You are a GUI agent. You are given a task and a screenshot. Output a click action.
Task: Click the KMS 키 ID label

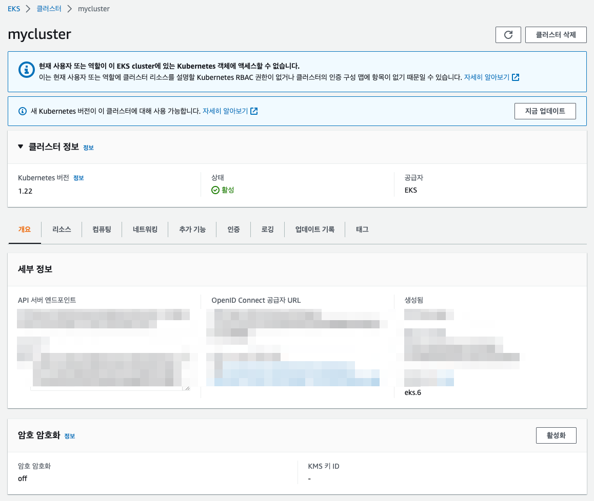[x=324, y=466]
